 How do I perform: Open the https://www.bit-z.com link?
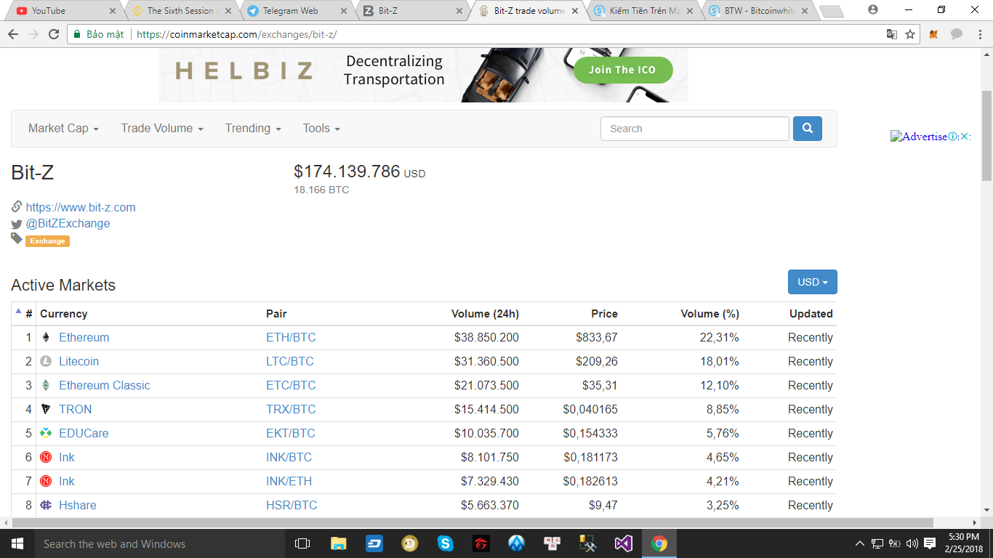pyautogui.click(x=81, y=207)
